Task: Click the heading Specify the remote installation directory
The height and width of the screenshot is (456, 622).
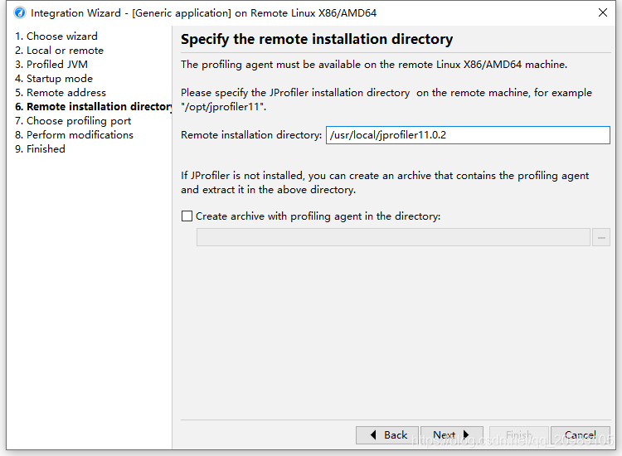Action: point(317,39)
